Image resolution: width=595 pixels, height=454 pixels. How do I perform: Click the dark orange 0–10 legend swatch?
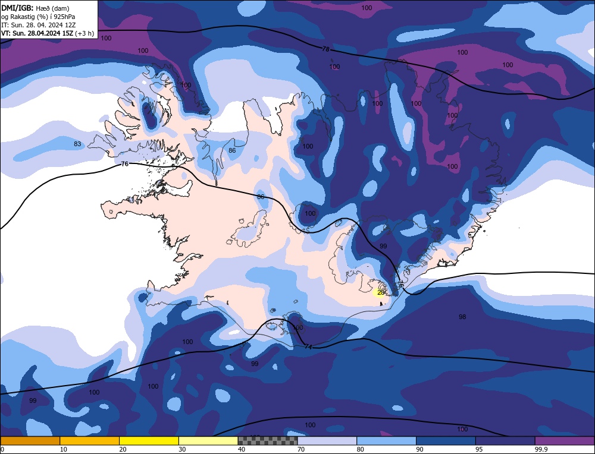(30, 441)
